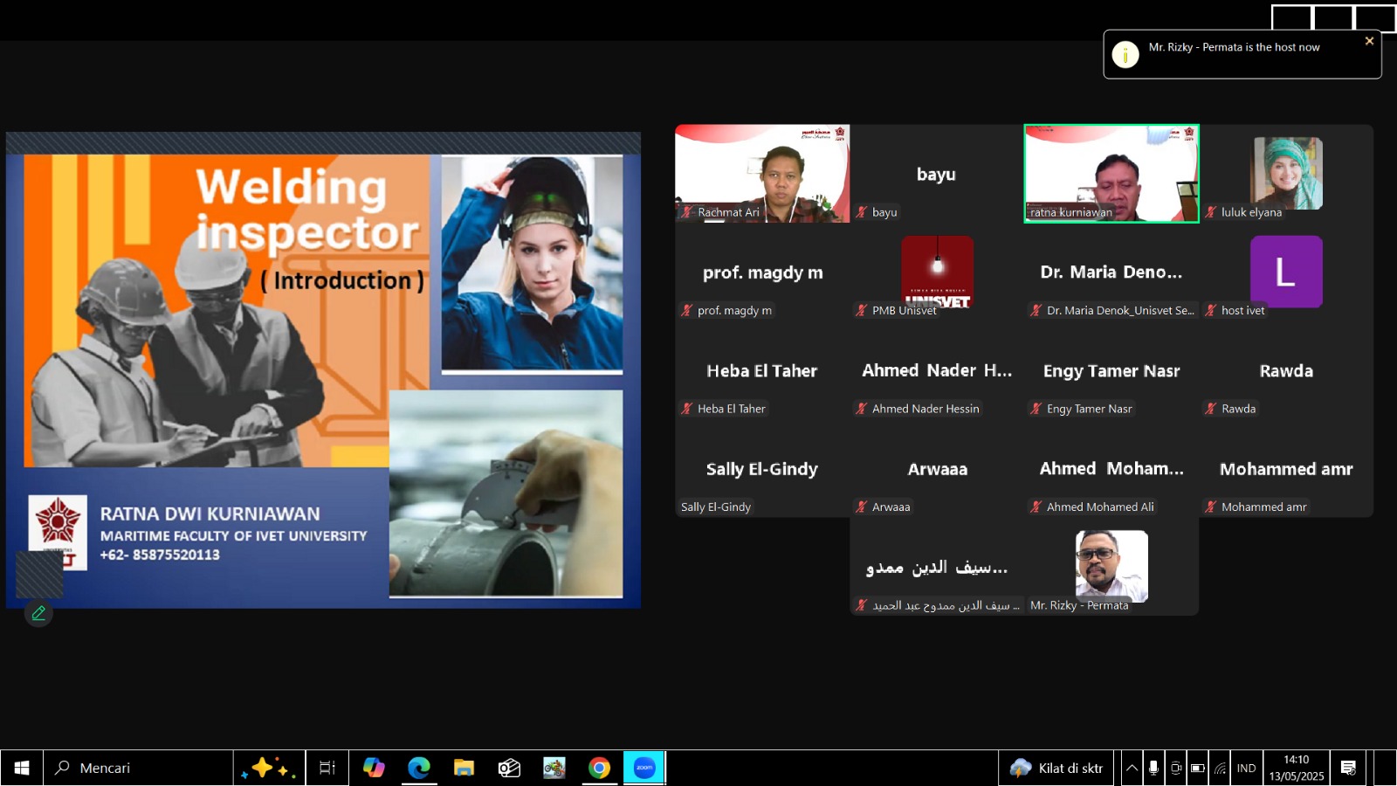Open Google Chrome from the taskbar
Image resolution: width=1397 pixels, height=786 pixels.
599,768
